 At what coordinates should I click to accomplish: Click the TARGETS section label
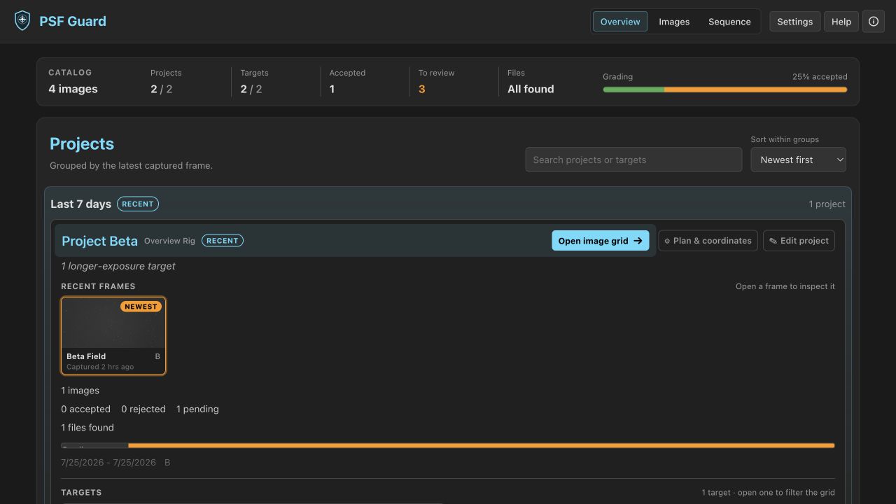(81, 493)
